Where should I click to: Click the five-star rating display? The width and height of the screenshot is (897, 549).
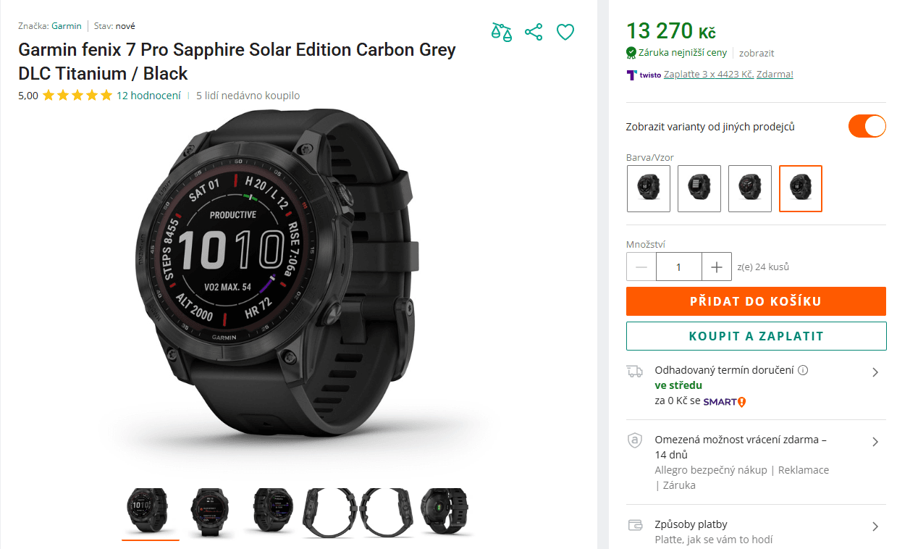[x=77, y=95]
